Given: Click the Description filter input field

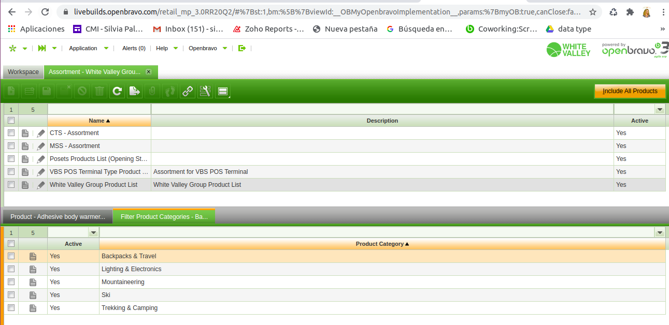Looking at the screenshot, I should click(x=382, y=109).
